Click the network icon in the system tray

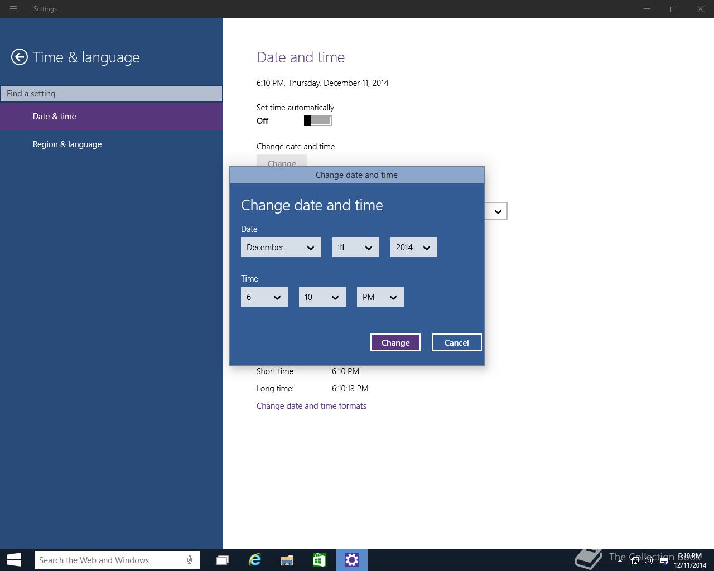(635, 560)
